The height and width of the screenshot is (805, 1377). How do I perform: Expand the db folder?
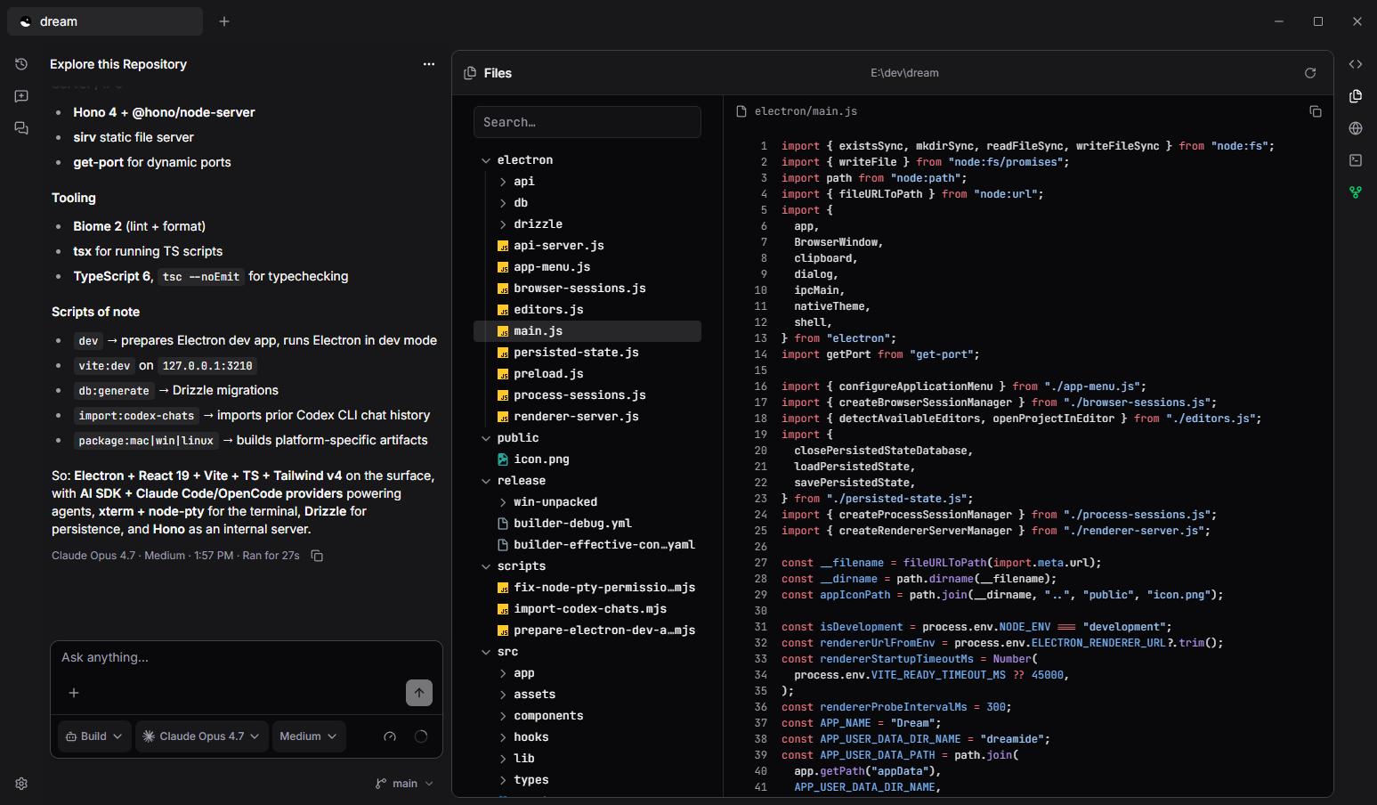coord(587,203)
